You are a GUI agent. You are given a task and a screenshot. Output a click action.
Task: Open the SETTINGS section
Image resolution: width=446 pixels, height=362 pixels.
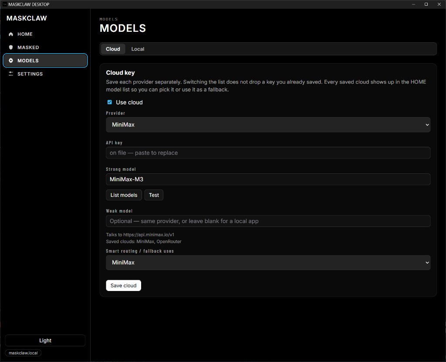coord(45,74)
